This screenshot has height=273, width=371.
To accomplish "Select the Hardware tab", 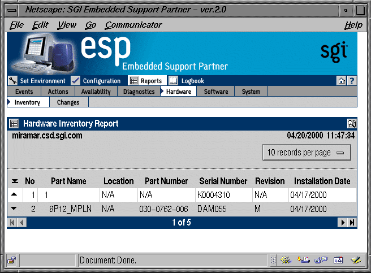I will tap(178, 92).
